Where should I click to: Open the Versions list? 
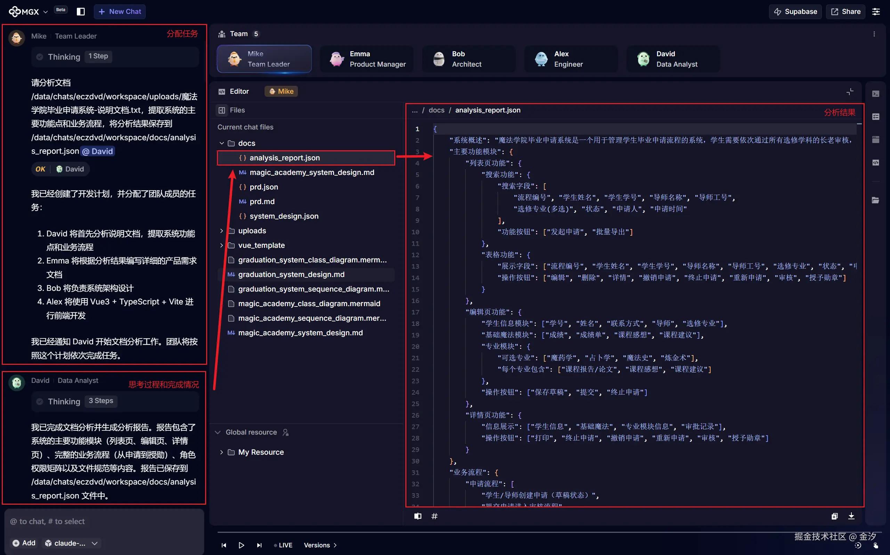coord(320,545)
